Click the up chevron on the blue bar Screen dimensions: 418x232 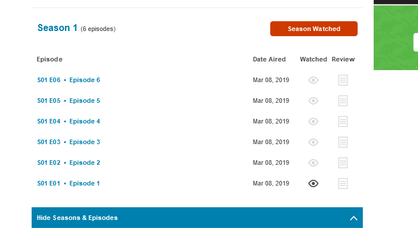(x=354, y=218)
